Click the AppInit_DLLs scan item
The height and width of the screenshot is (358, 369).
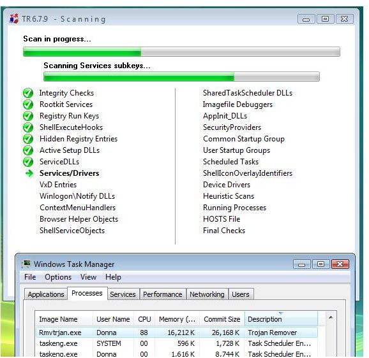[x=225, y=116]
